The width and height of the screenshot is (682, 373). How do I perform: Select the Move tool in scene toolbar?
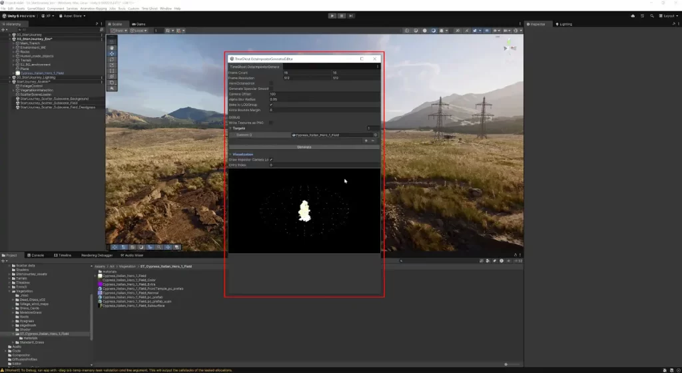(112, 54)
